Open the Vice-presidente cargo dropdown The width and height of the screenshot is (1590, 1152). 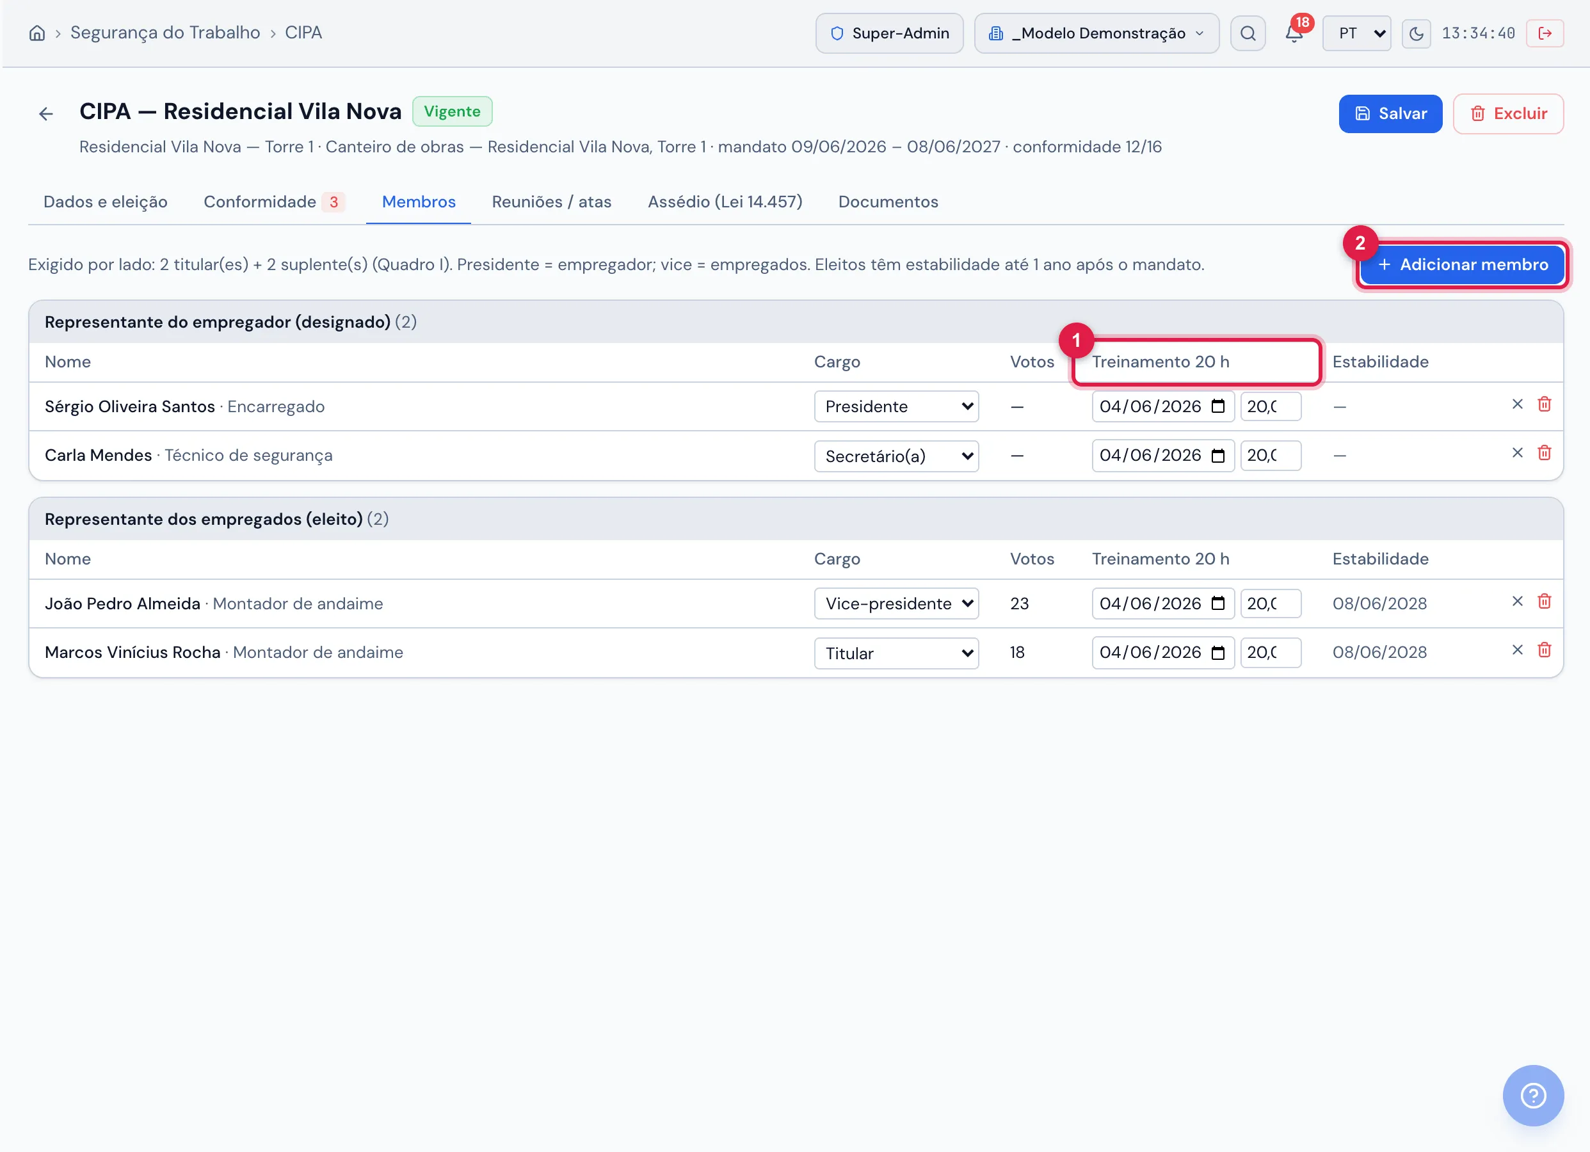pos(897,604)
